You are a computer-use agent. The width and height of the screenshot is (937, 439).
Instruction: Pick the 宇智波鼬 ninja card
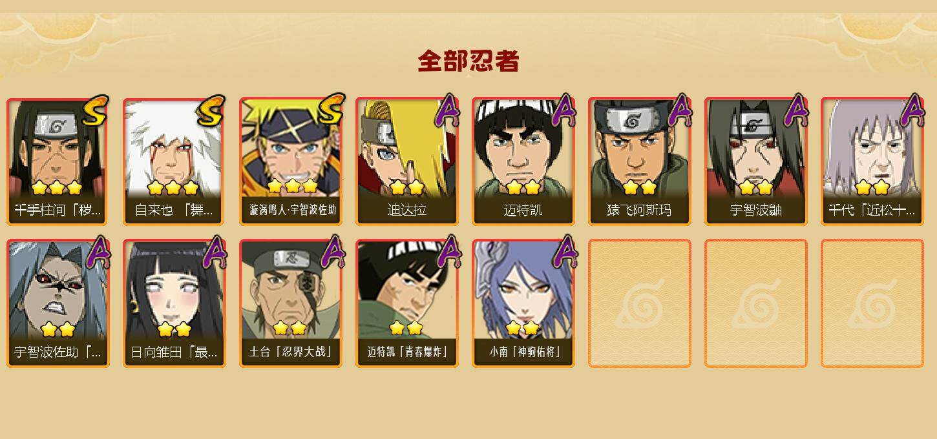pos(756,161)
